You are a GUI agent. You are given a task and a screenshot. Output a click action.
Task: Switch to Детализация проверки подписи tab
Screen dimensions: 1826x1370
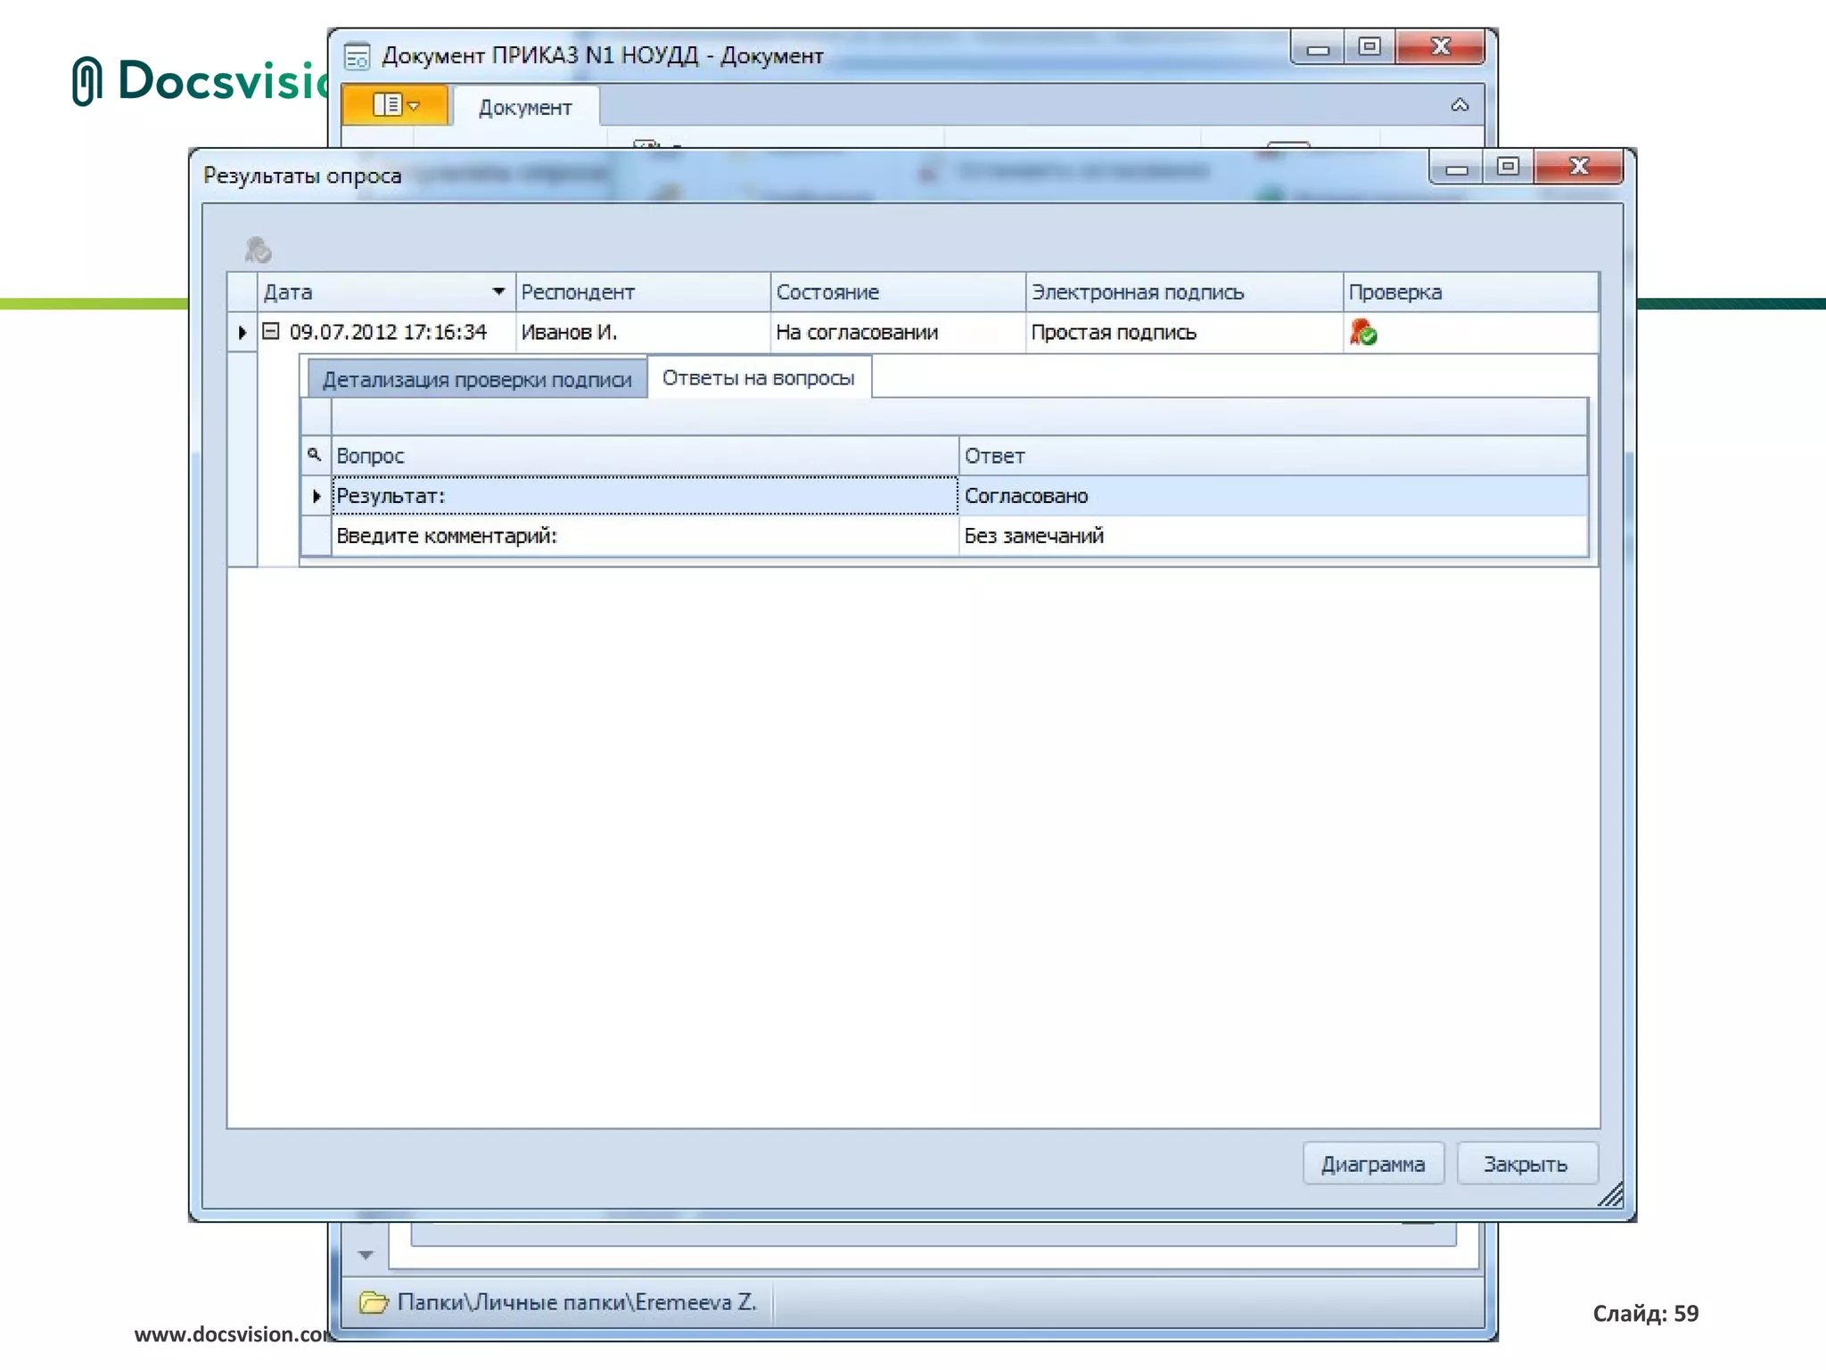pyautogui.click(x=477, y=379)
